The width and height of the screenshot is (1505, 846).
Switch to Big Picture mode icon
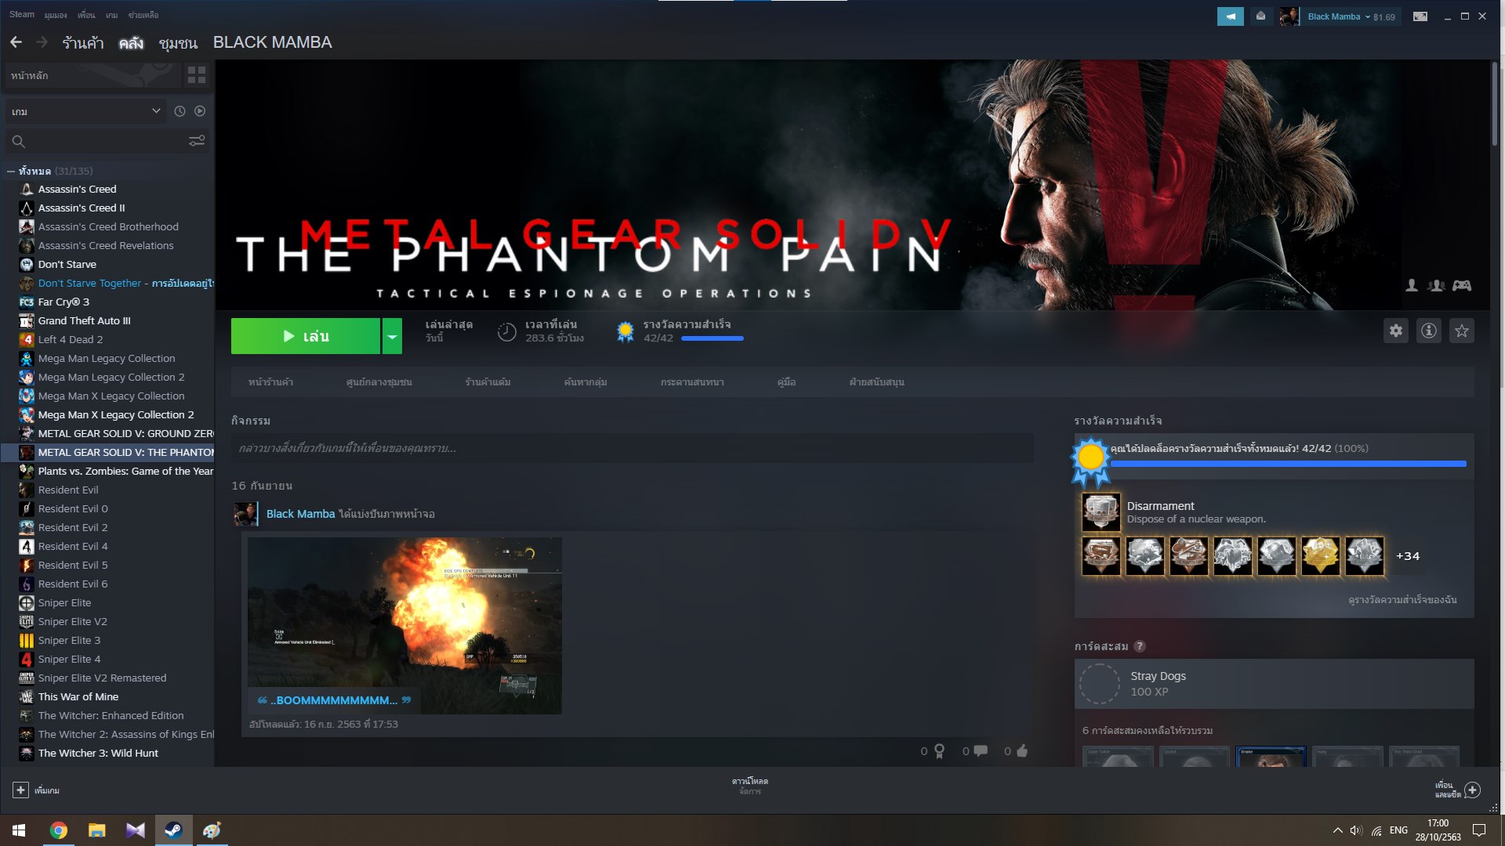click(x=1420, y=16)
